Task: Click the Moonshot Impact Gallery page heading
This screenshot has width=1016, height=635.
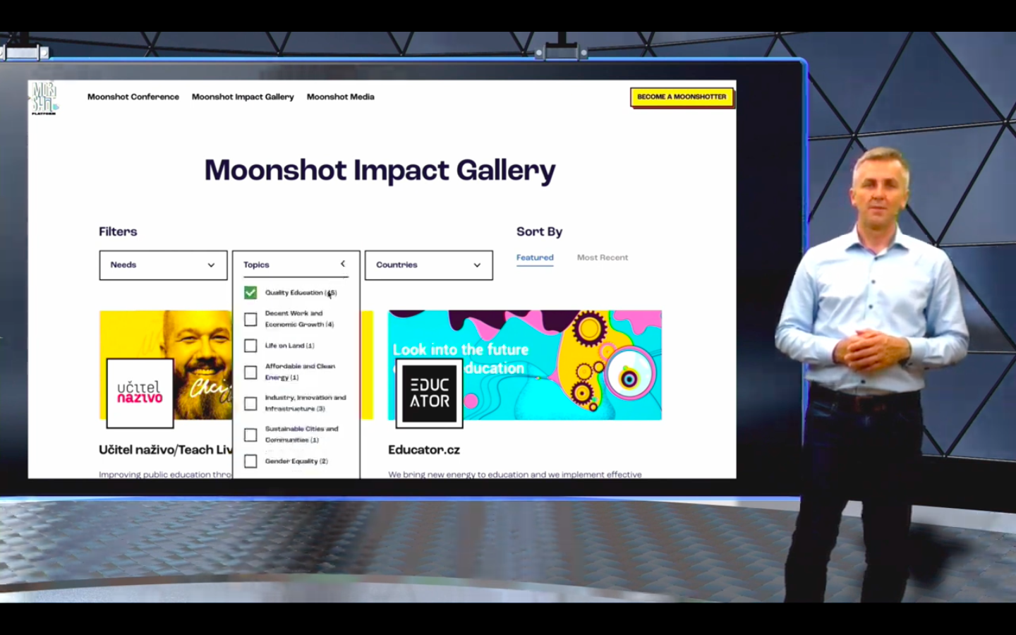Action: (380, 171)
